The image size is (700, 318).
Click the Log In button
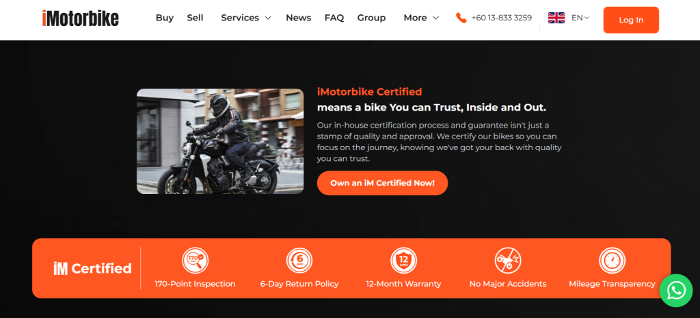631,20
